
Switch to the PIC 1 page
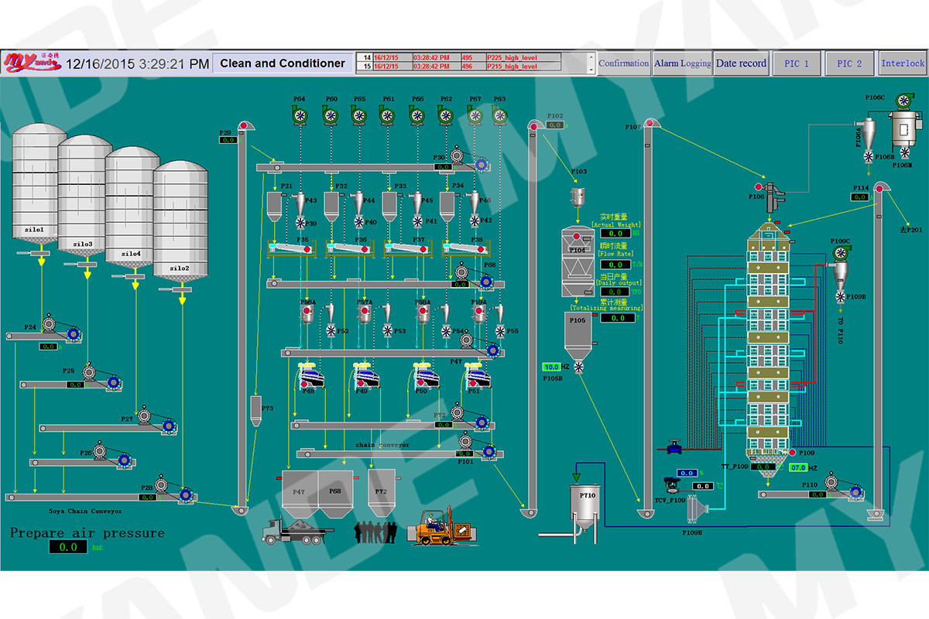coord(797,63)
